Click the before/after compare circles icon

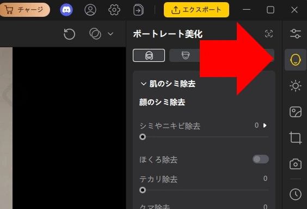coord(95,34)
